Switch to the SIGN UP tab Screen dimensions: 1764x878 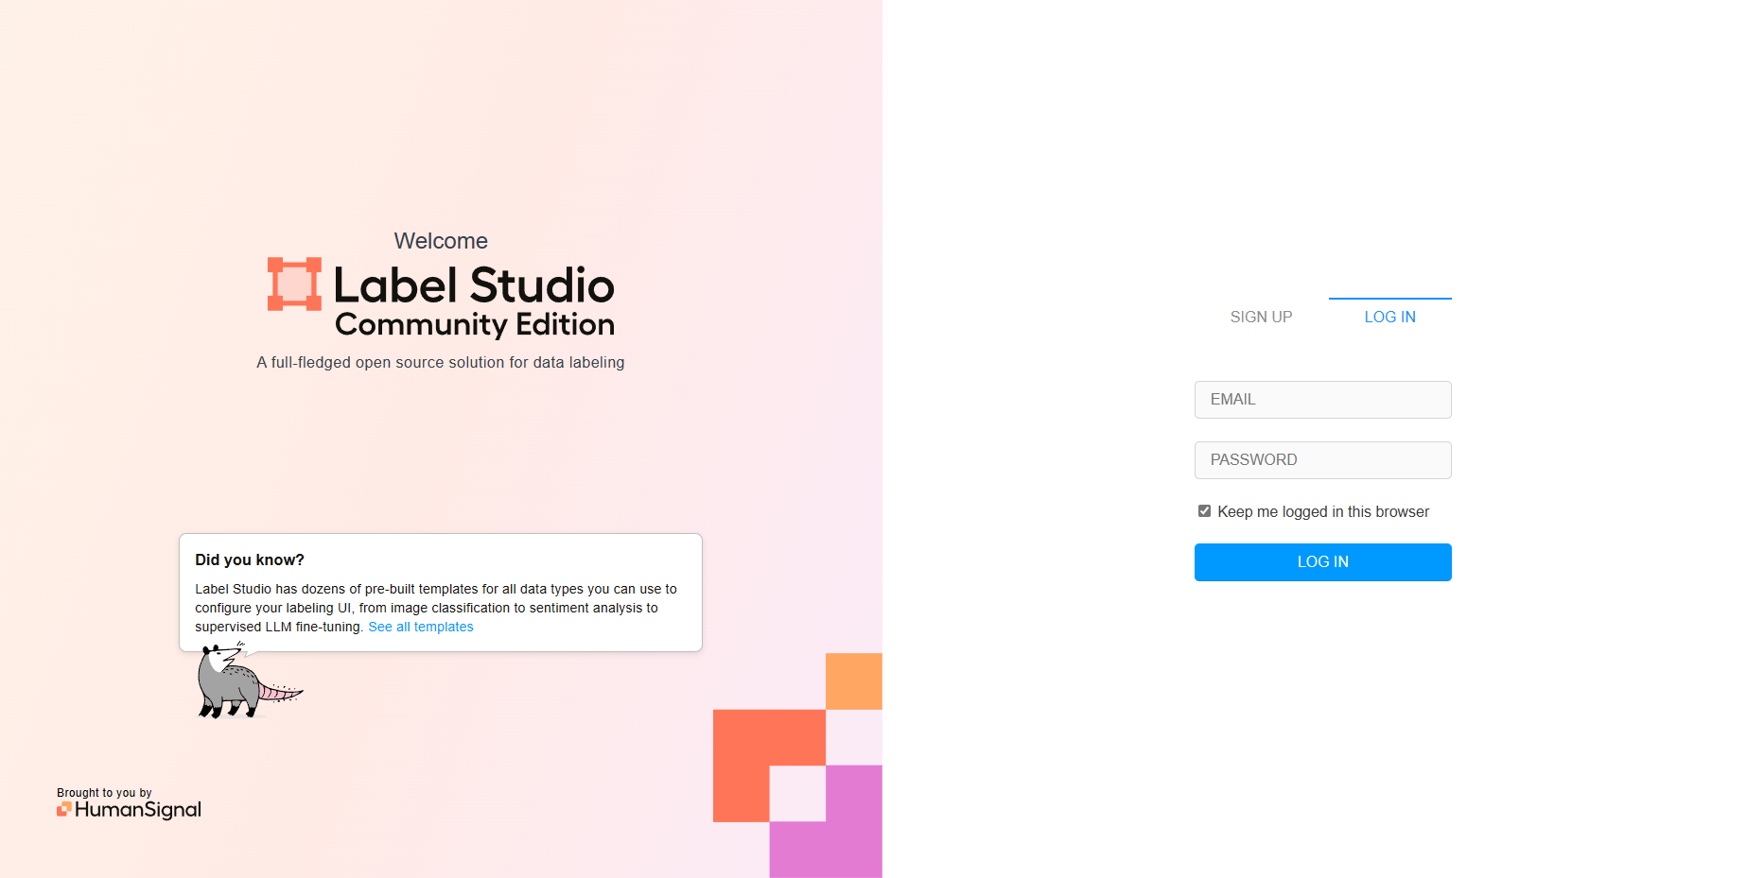[x=1261, y=318]
